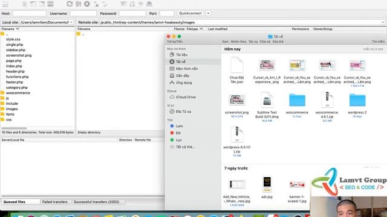Click Tìm kiếm search in Finder toolbar

[x=378, y=42]
